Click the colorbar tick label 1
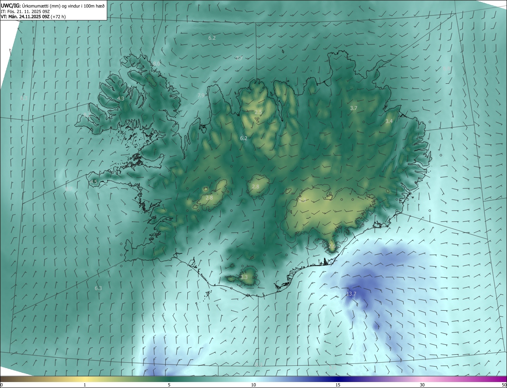Image resolution: width=507 pixels, height=388 pixels. [x=85, y=385]
